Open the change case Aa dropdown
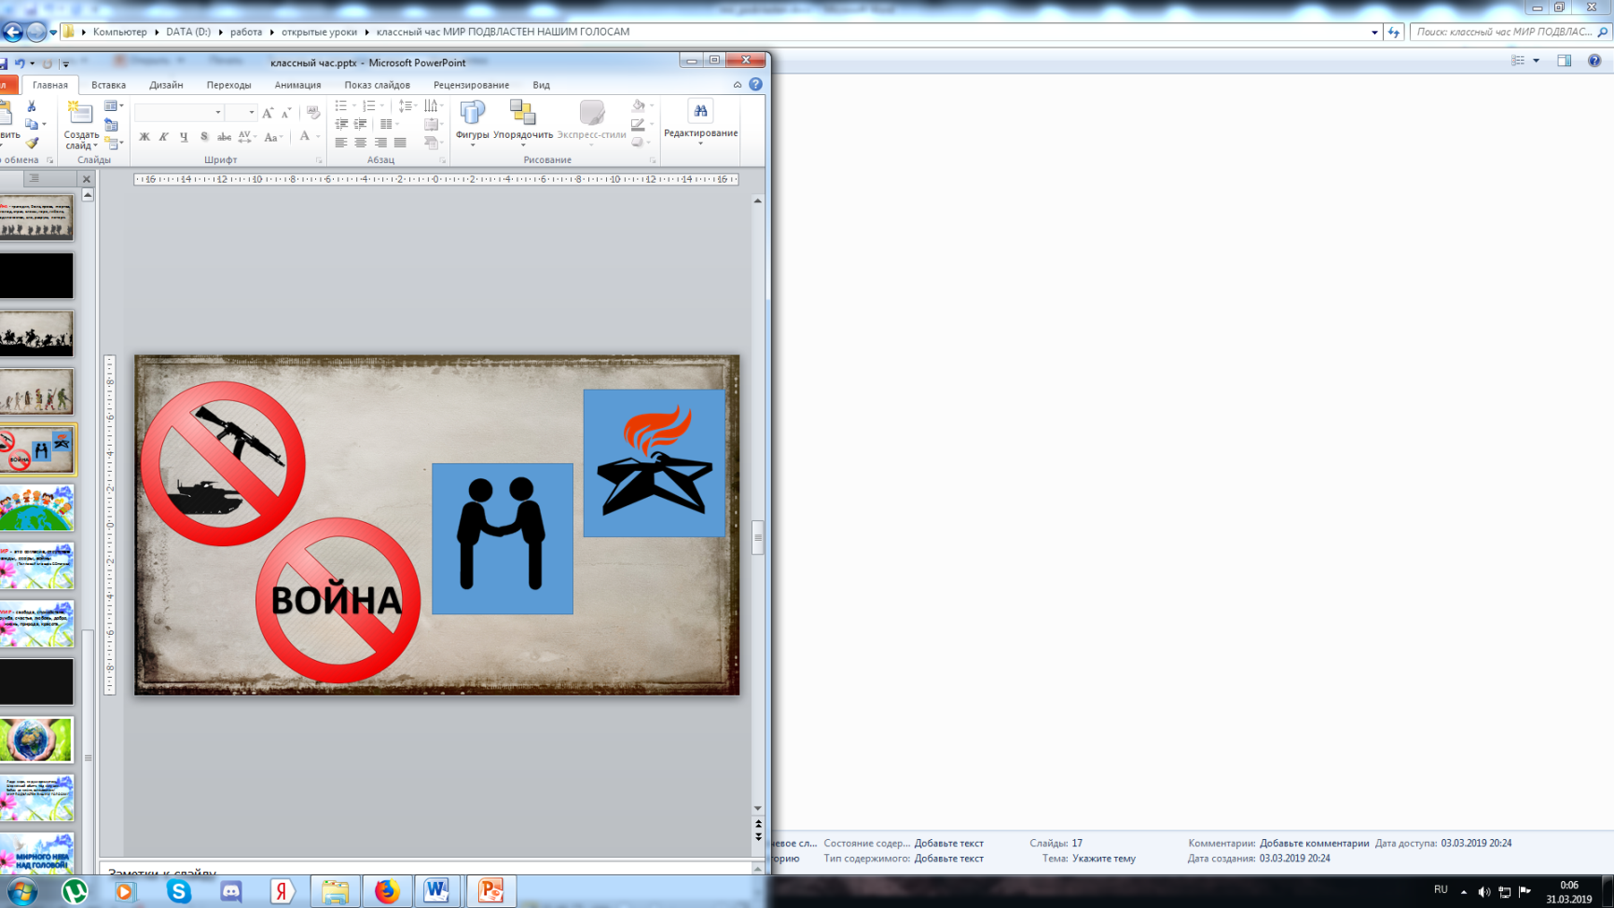 tap(272, 137)
